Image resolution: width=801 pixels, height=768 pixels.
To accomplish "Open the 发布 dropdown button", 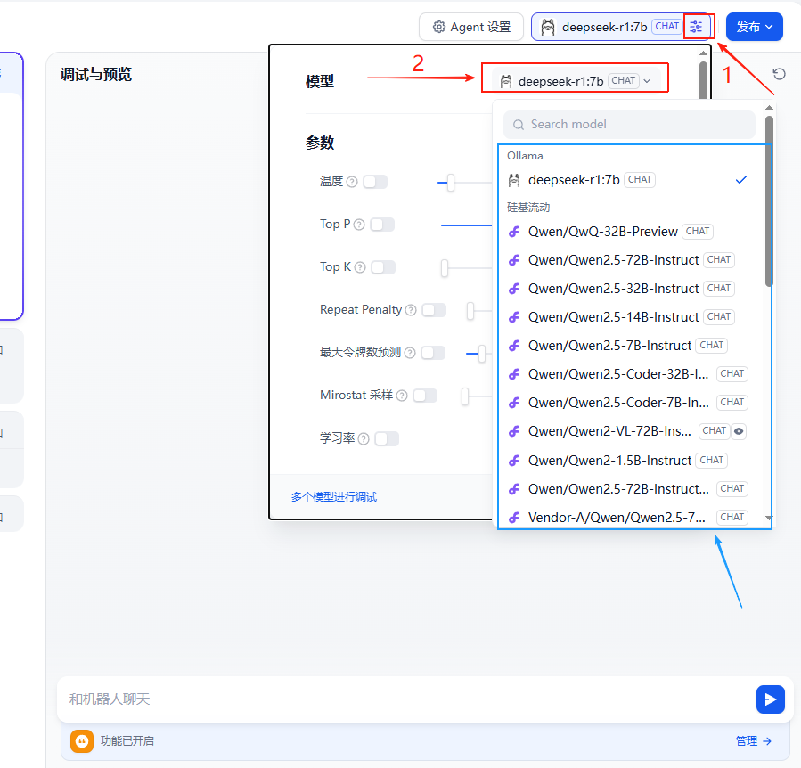I will tap(754, 27).
